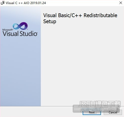Click the Cancel button

click(113, 112)
